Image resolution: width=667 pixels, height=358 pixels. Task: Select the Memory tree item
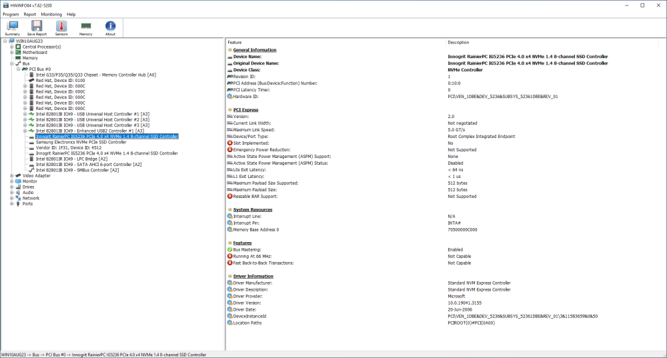coord(30,58)
